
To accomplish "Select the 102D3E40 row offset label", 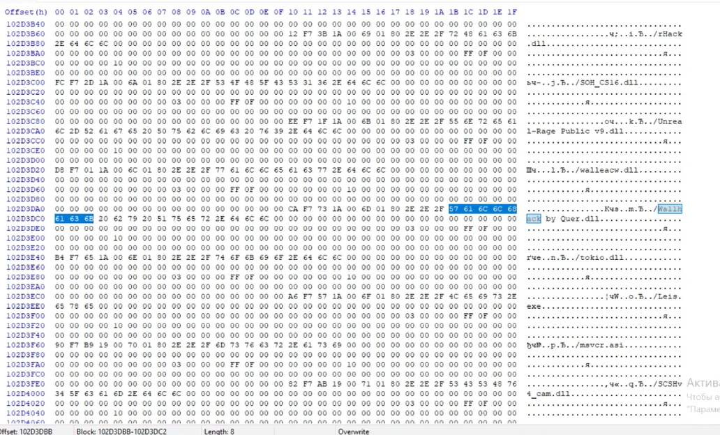I will click(x=25, y=257).
